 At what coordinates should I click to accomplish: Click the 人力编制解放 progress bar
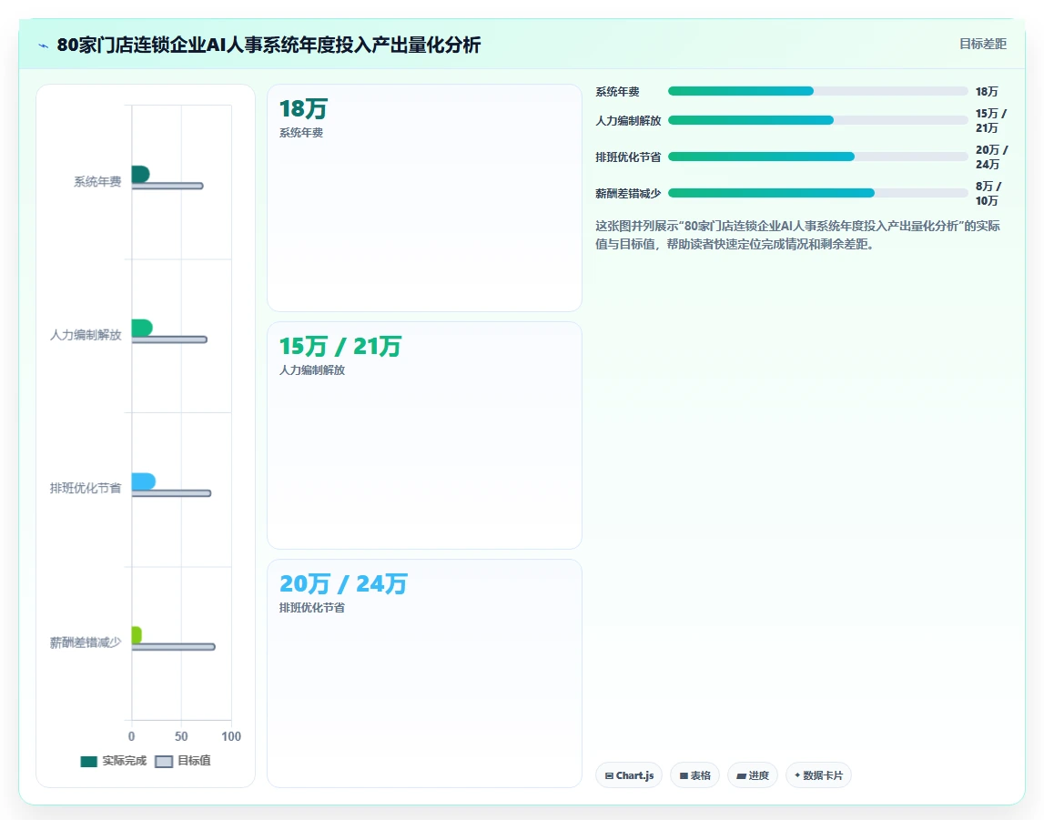pos(817,120)
